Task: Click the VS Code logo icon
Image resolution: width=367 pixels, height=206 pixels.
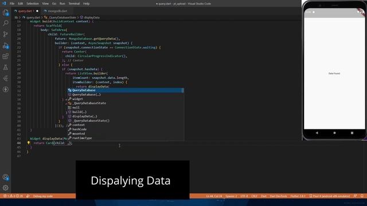Action: (x=4, y=3)
